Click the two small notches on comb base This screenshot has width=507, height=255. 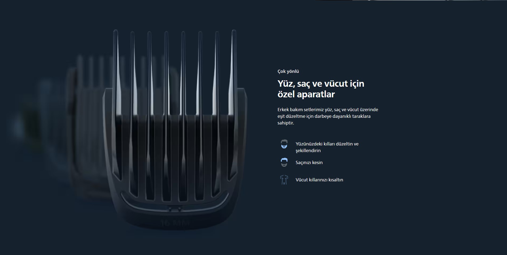pos(175,209)
